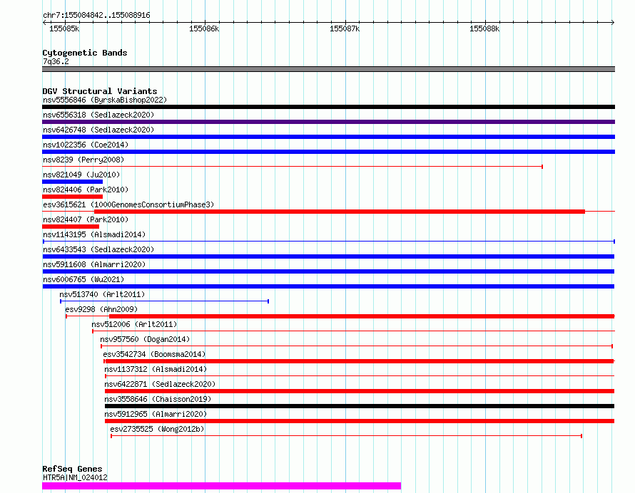Click the chr7:155084842..155088916 coordinates text
635x493 pixels.
96,16
